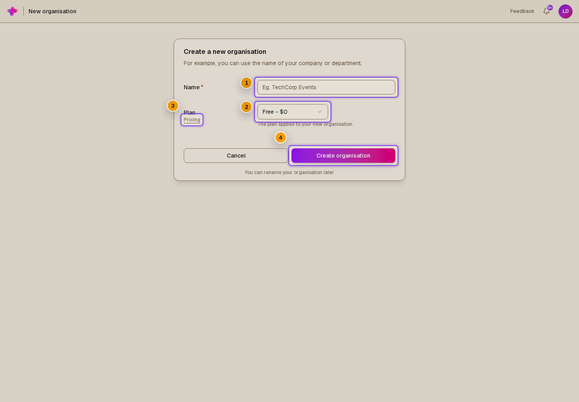Open the notifications bell
Viewport: 579px width, 402px height.
coord(546,11)
